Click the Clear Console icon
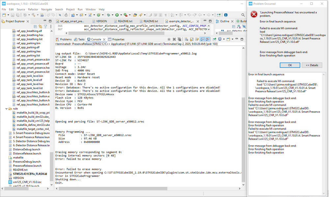This screenshot has width=329, height=197. tap(186, 39)
